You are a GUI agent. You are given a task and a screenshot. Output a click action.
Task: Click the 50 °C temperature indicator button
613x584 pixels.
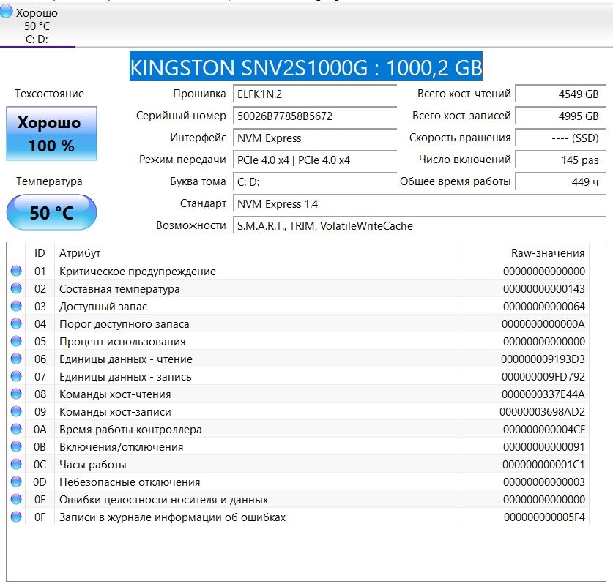(x=51, y=212)
